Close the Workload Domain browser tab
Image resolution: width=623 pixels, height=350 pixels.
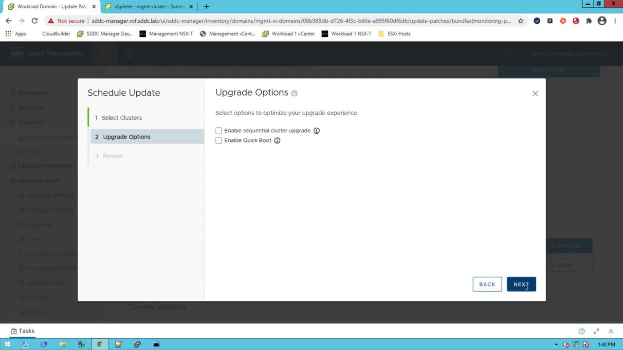pyautogui.click(x=94, y=7)
